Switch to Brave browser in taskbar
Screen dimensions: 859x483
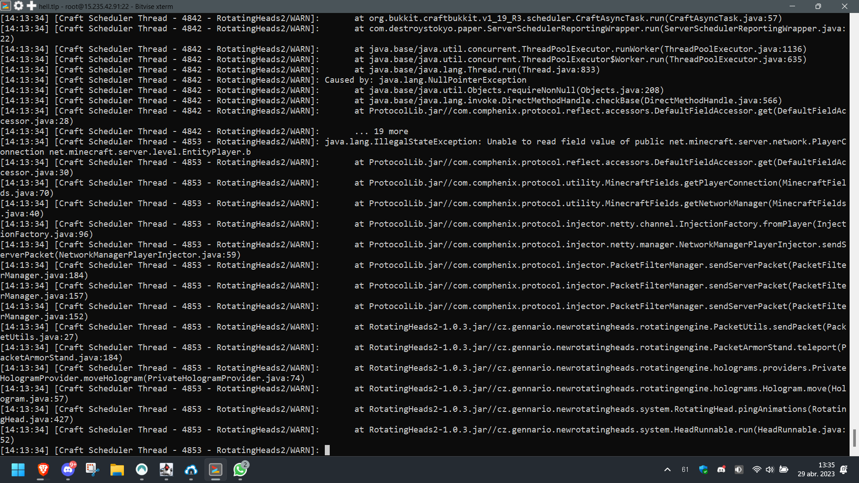[x=43, y=470]
